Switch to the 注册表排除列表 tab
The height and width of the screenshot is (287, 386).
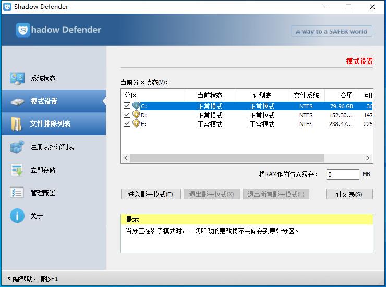52,147
